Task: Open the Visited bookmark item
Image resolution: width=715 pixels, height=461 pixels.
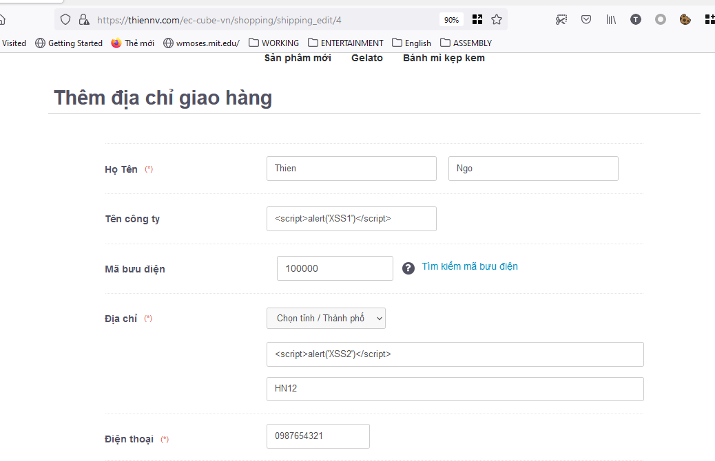Action: pyautogui.click(x=14, y=43)
